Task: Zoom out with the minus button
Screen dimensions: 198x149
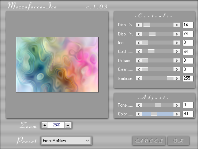Action: [x=68, y=125]
